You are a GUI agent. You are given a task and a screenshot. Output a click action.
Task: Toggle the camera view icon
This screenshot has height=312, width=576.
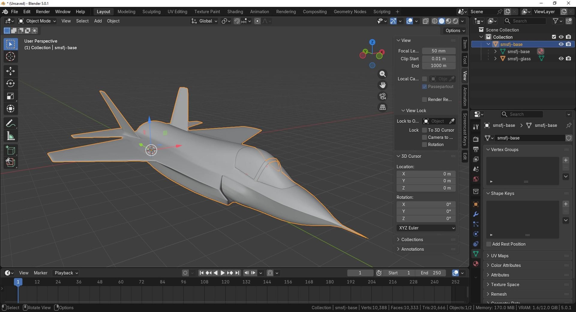pos(382,96)
